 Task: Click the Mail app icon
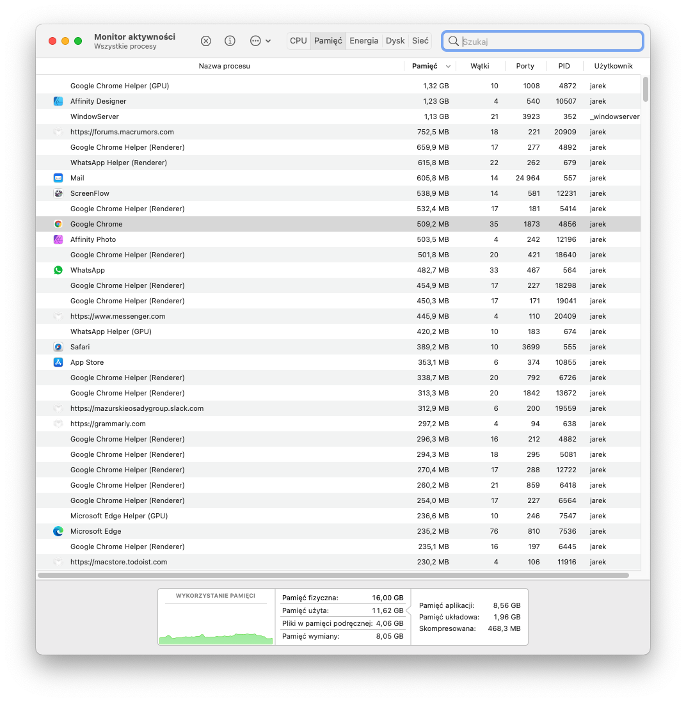(58, 178)
